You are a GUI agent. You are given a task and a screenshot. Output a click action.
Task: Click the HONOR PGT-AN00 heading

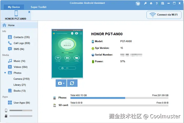pos(107,34)
